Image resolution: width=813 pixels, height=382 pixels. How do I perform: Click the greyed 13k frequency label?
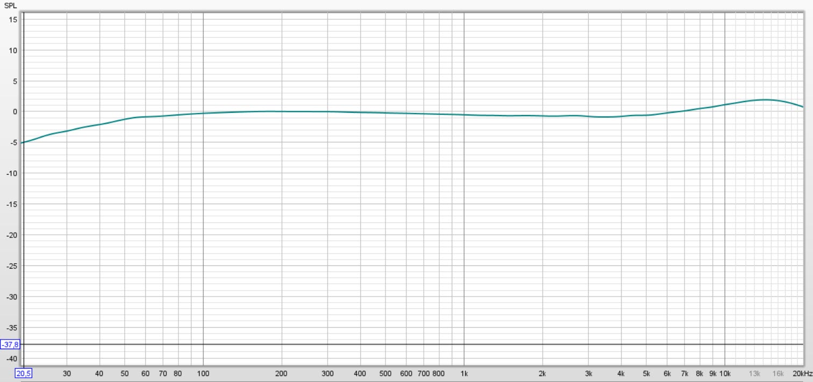tap(755, 373)
